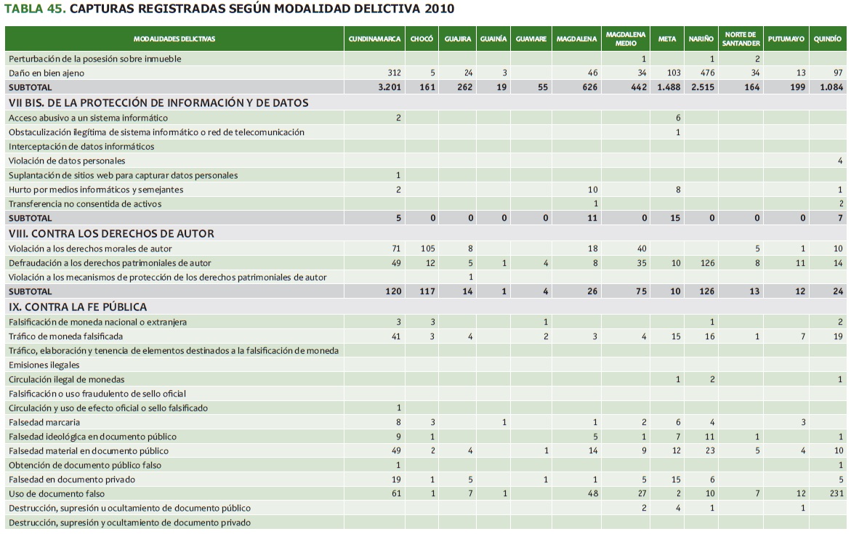Click the 231 value in the Quindío column
This screenshot has height=534, width=851.
pyautogui.click(x=834, y=494)
